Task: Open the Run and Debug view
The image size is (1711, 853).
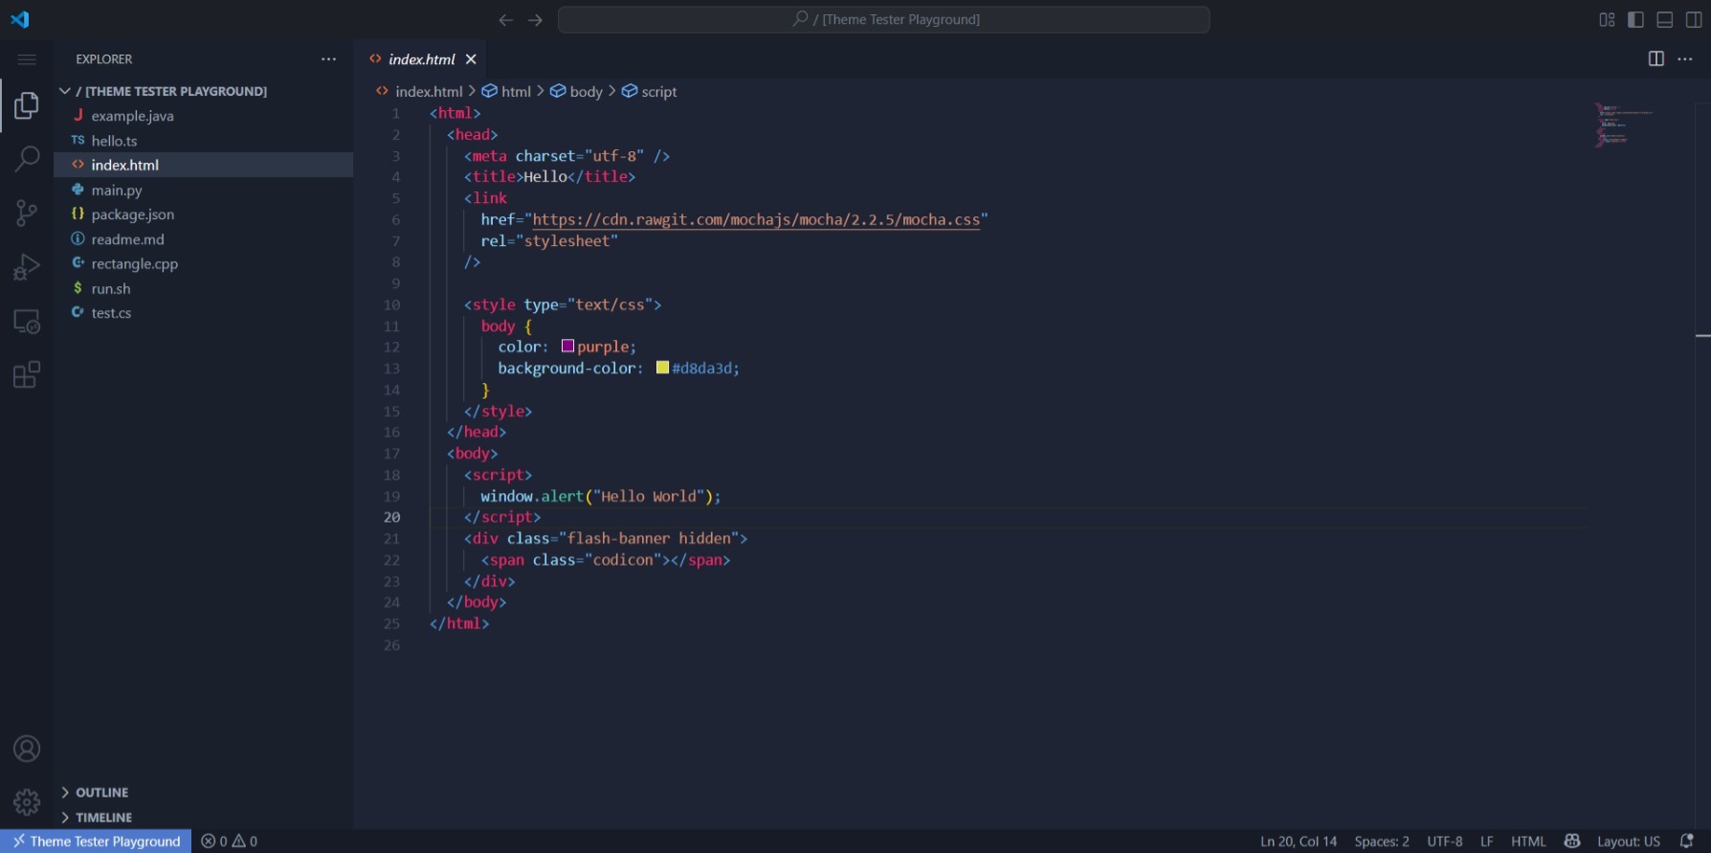Action: (27, 267)
